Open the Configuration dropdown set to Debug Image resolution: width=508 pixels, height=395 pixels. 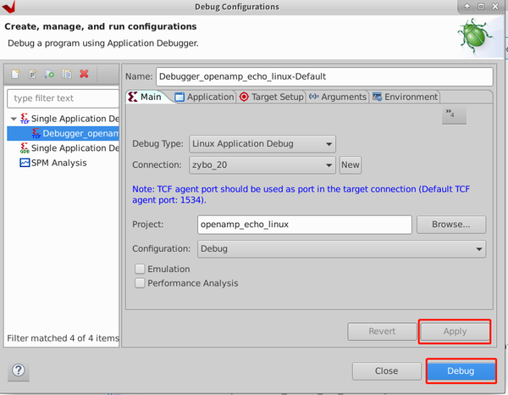click(341, 248)
